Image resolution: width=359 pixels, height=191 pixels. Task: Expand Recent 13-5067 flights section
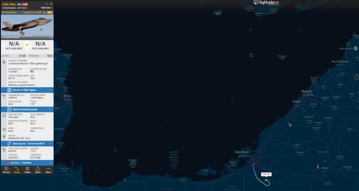coord(27,90)
